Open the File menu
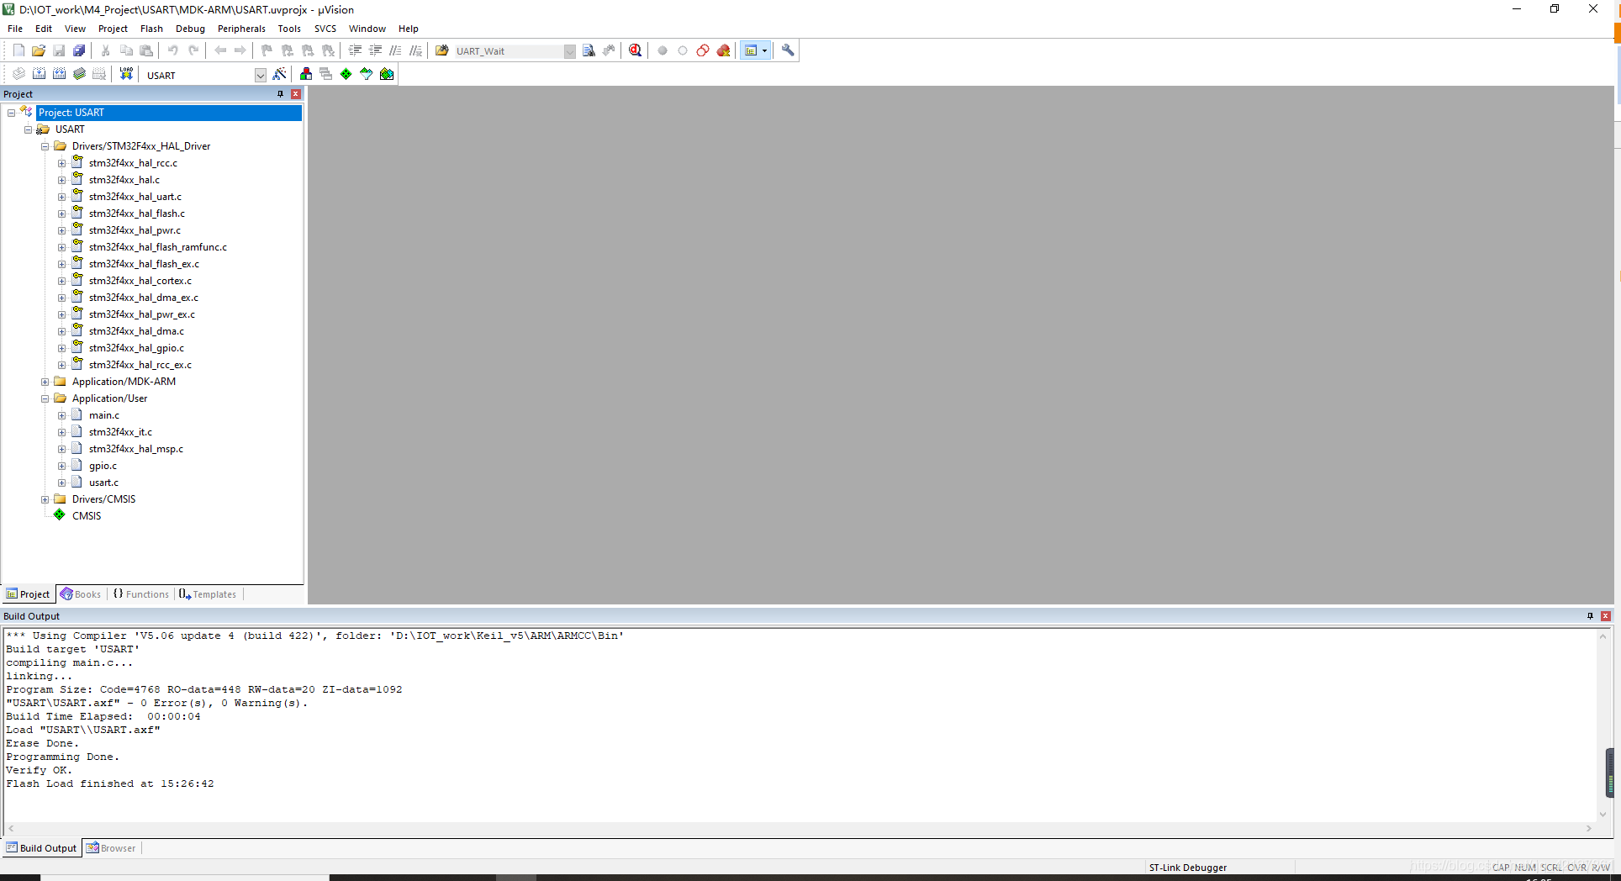 coord(15,29)
